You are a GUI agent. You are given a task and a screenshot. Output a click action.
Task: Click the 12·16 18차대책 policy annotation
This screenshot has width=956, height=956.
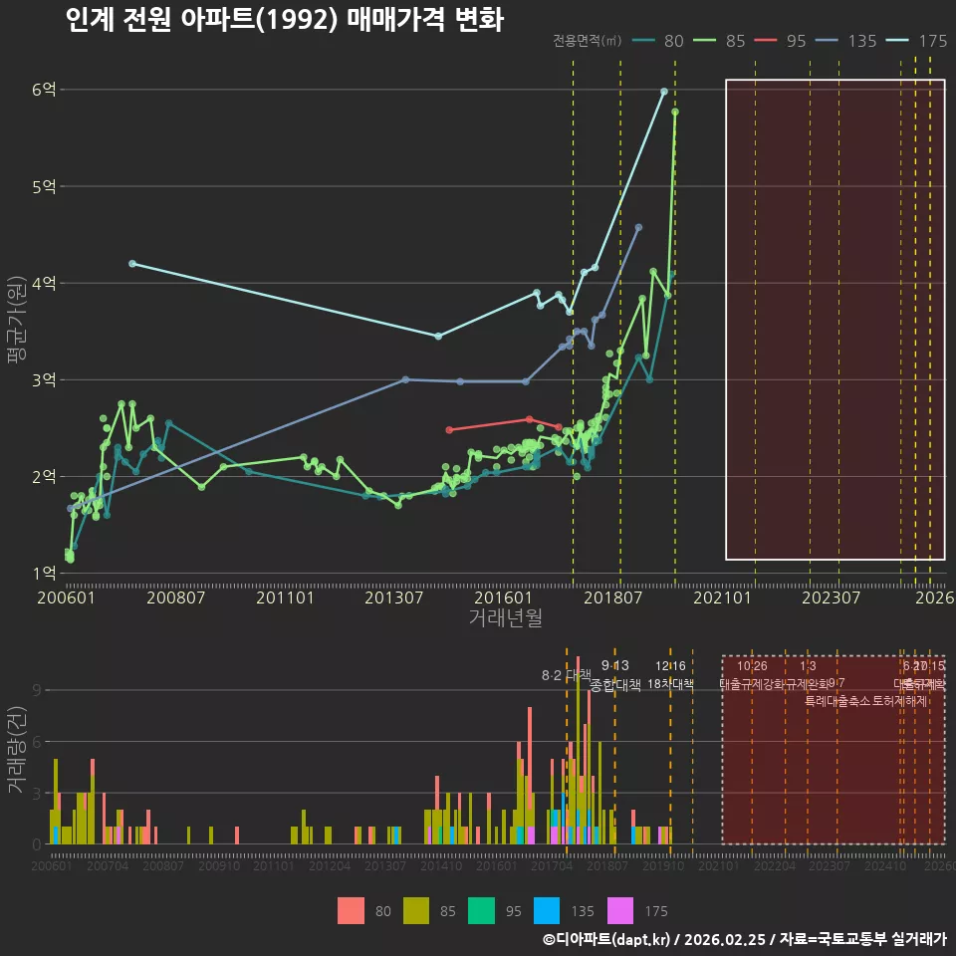pyautogui.click(x=670, y=675)
